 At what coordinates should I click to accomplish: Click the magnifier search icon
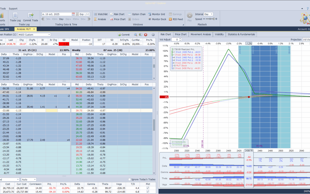pos(135,35)
